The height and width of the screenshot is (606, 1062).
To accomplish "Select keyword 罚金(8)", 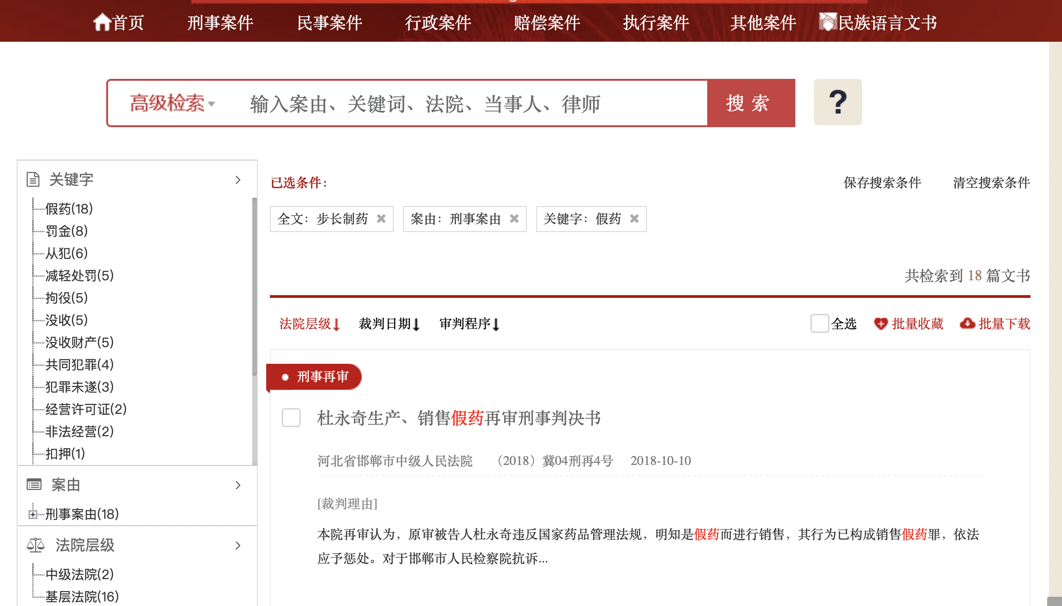I will pyautogui.click(x=66, y=231).
